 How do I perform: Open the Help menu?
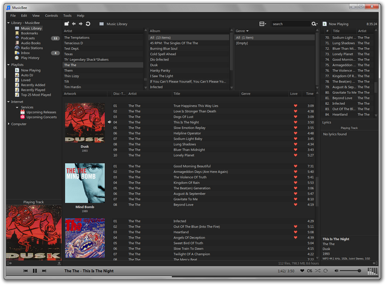tap(80, 16)
